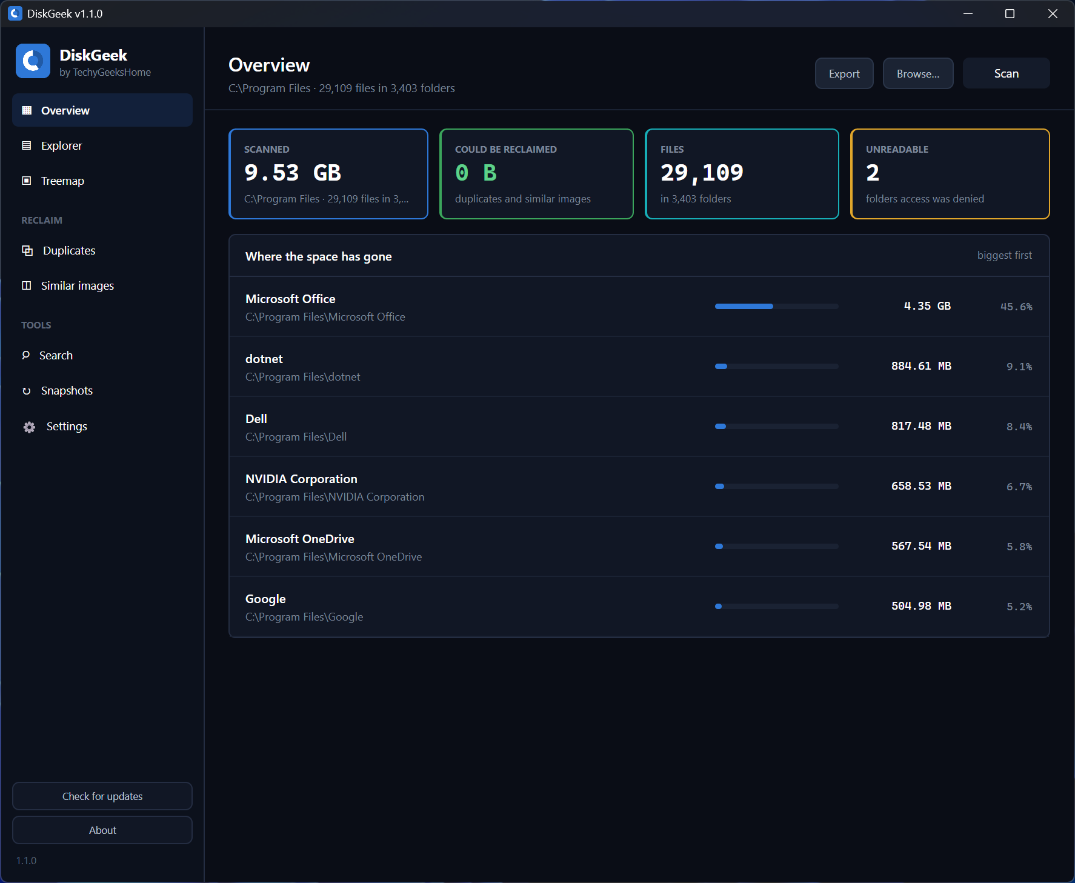Click the Export button
The height and width of the screenshot is (883, 1075).
click(844, 73)
